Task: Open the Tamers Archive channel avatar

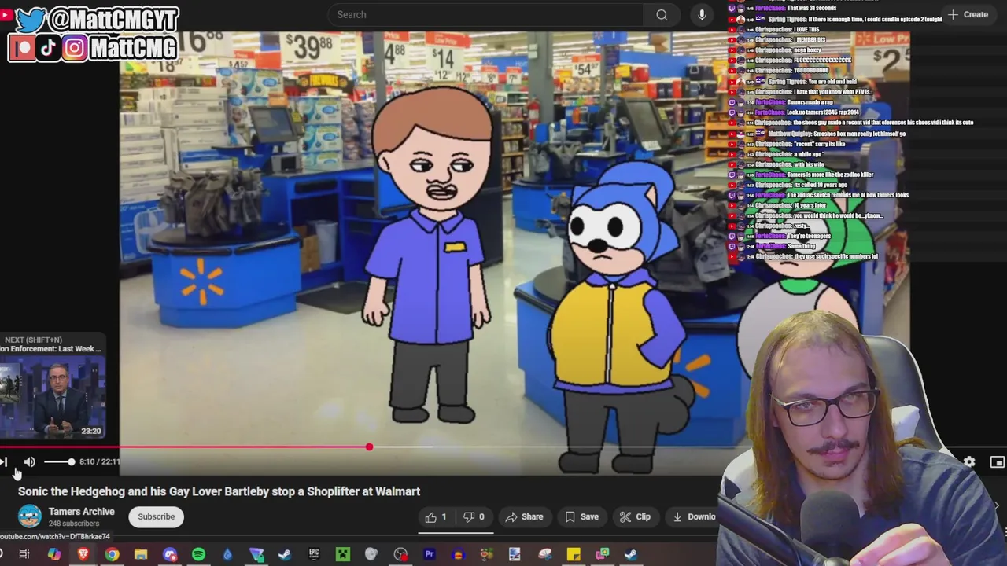Action: [30, 516]
